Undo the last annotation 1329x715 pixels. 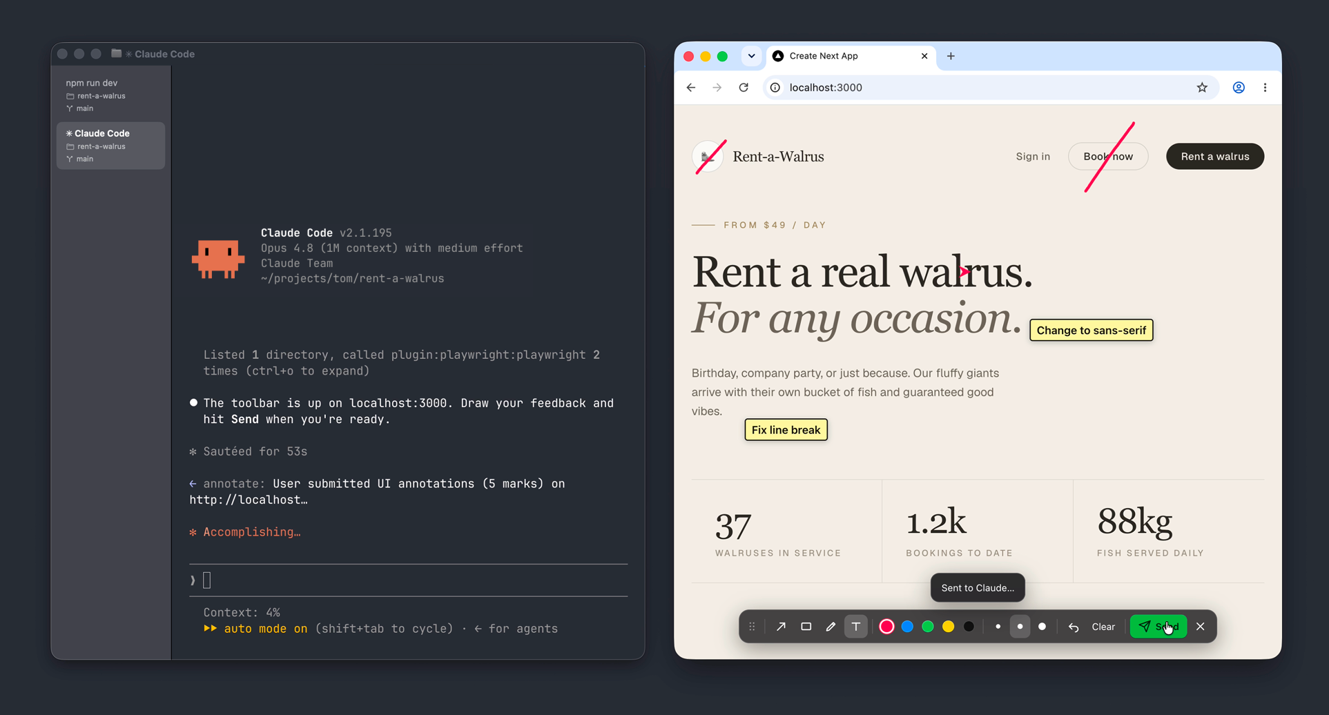pos(1074,627)
